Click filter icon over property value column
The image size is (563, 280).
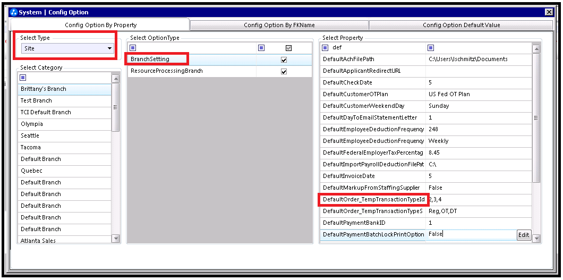pyautogui.click(x=431, y=47)
